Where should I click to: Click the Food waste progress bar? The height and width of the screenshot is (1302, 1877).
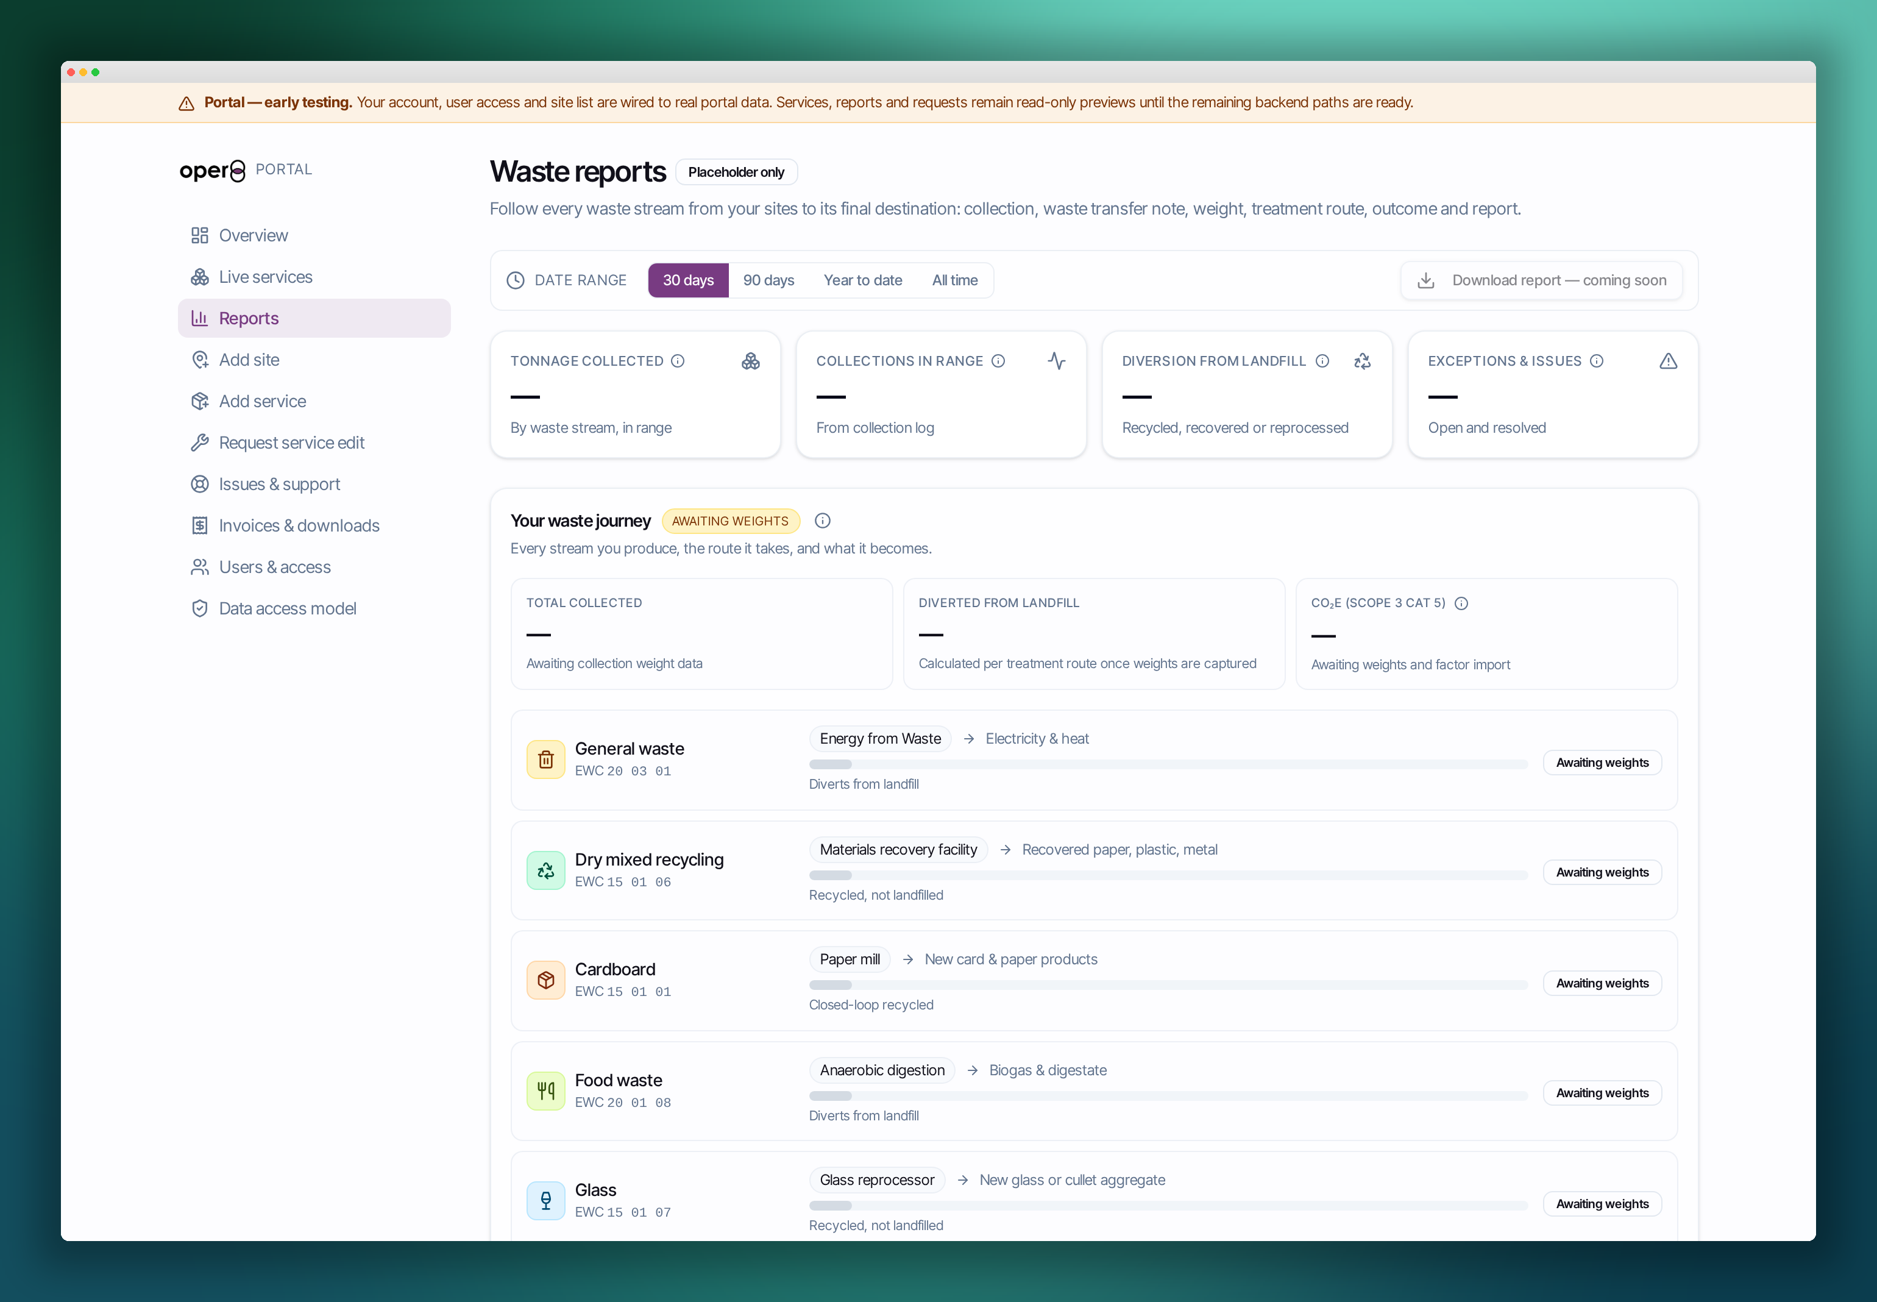point(1168,1097)
